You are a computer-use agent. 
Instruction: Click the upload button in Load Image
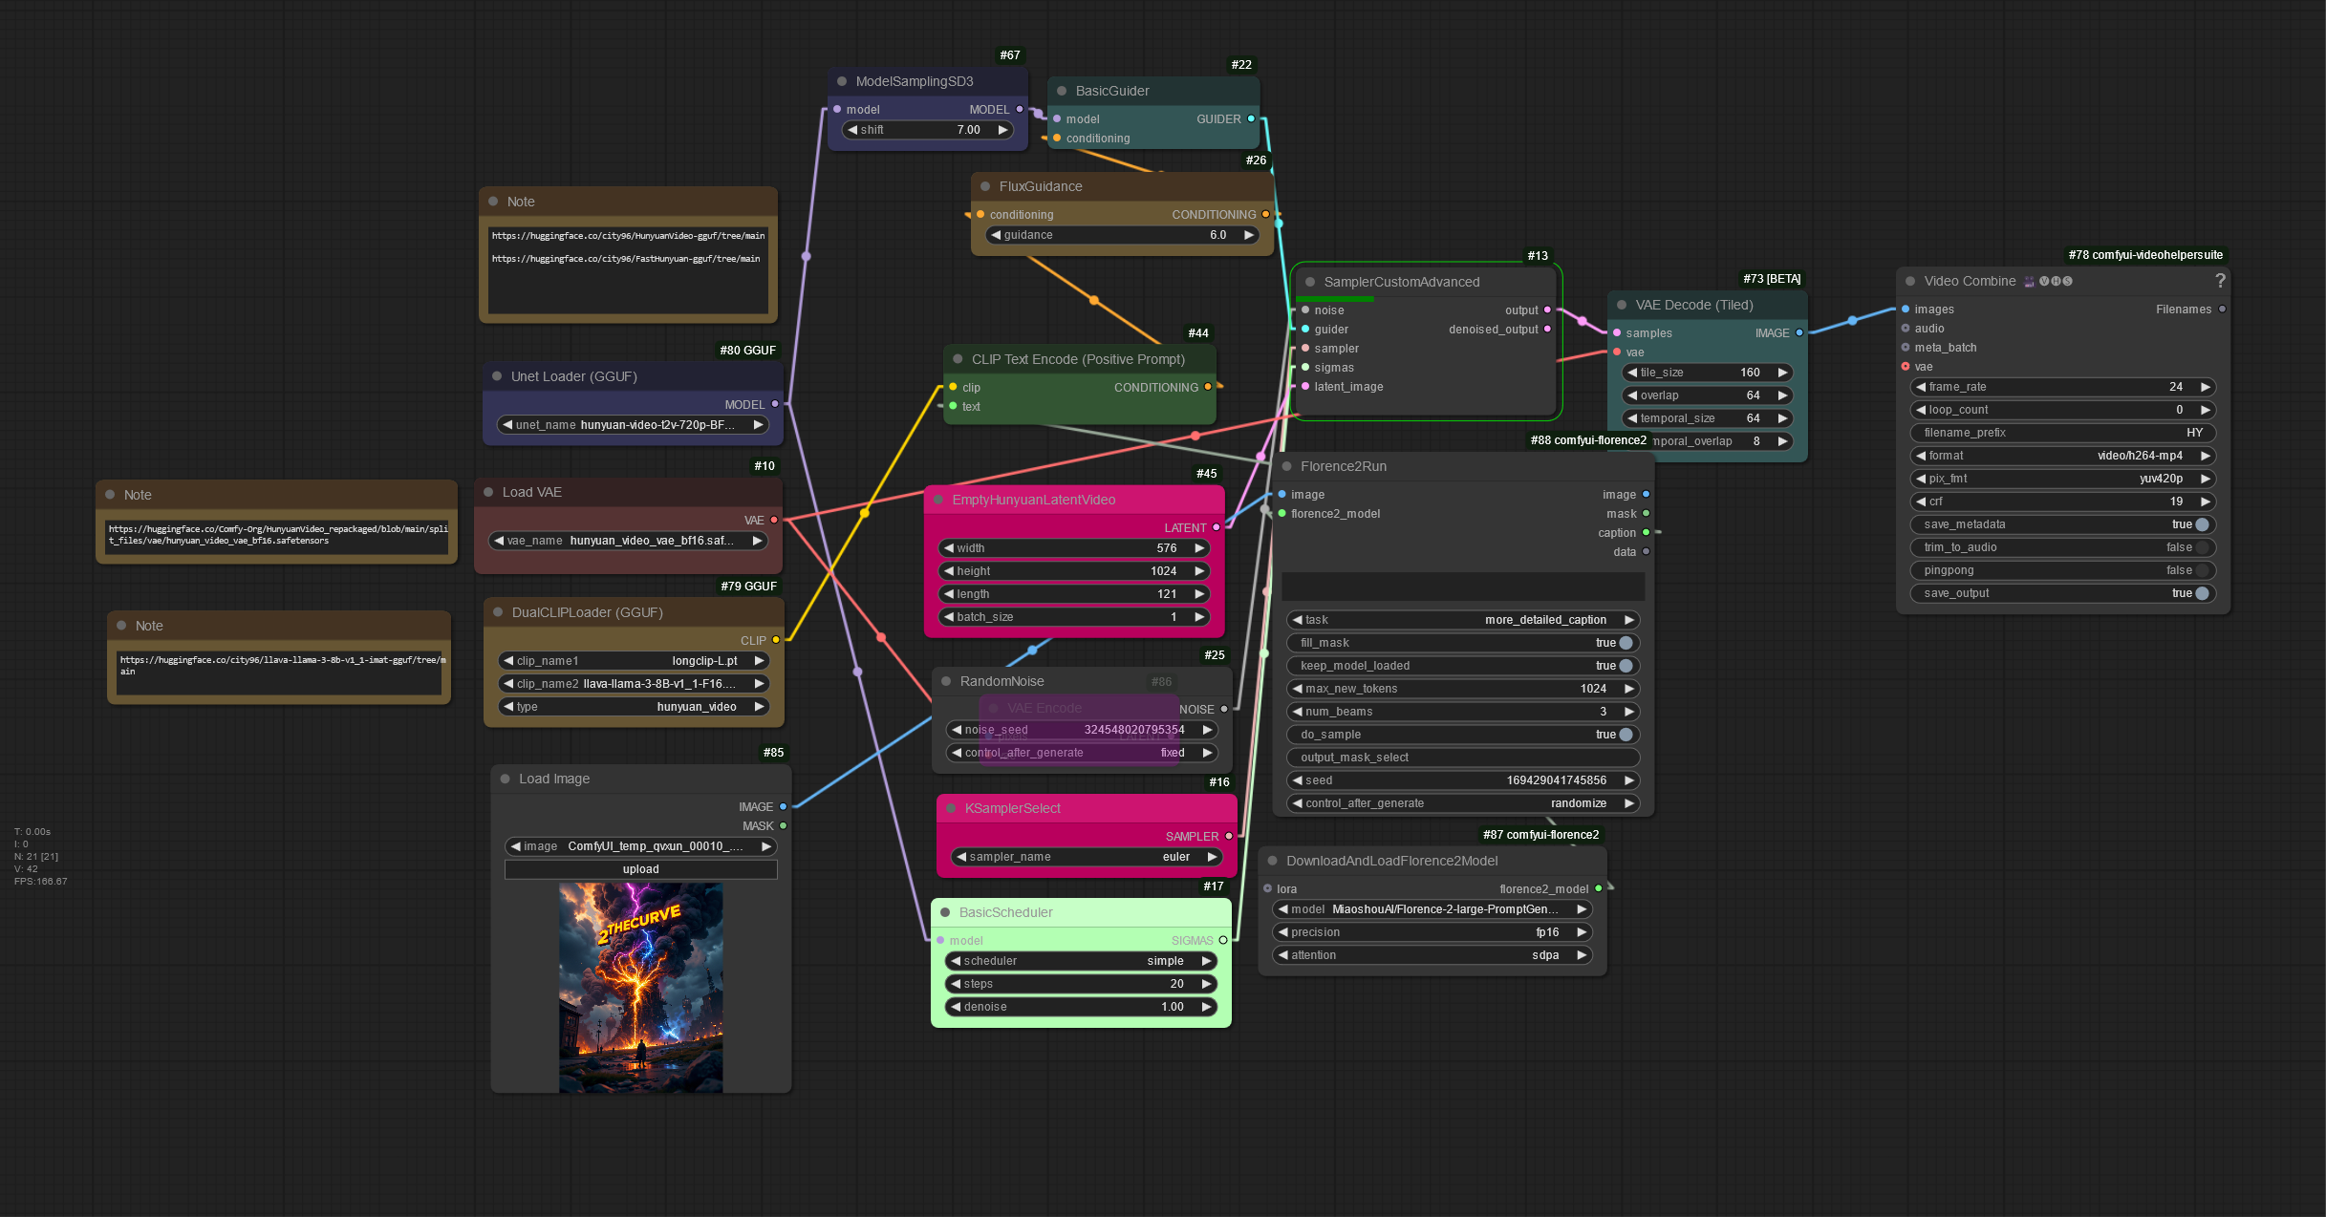[x=640, y=869]
